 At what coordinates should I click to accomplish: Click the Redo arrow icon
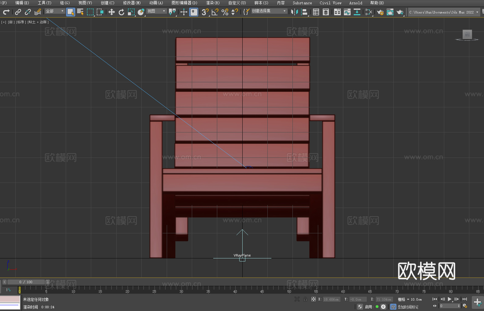pos(6,12)
